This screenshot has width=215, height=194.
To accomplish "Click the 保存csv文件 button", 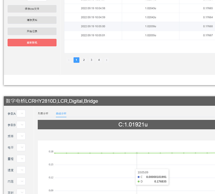I will pos(32,9).
